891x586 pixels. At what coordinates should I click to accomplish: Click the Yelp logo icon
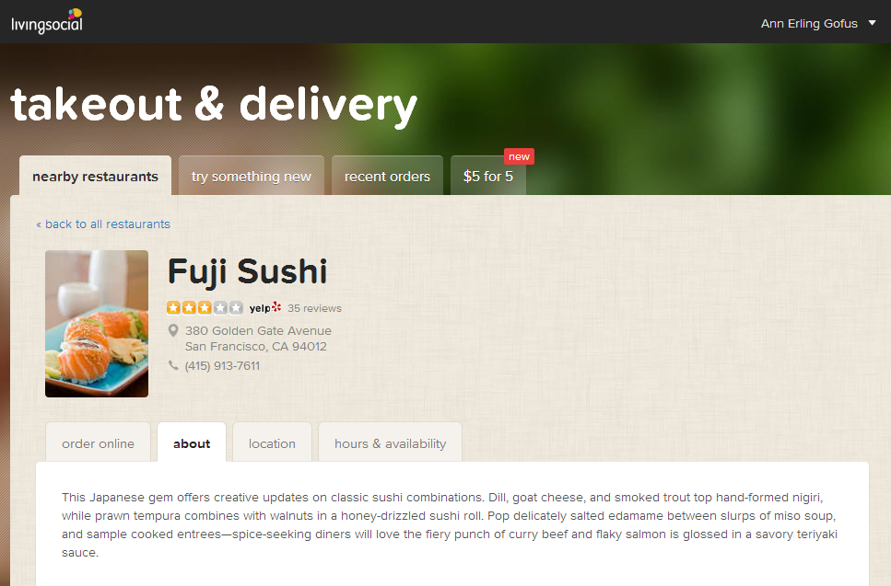click(x=264, y=307)
